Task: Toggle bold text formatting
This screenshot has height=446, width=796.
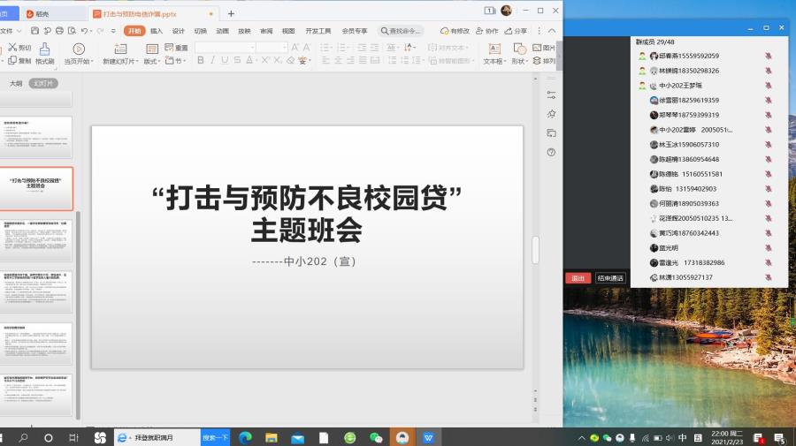Action: click(201, 61)
